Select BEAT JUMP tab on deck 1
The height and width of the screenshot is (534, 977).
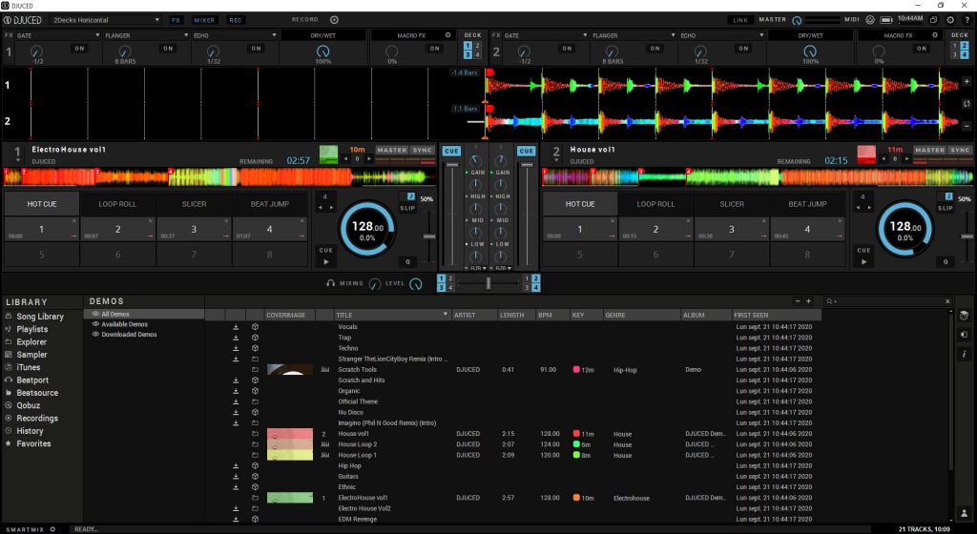pyautogui.click(x=270, y=203)
